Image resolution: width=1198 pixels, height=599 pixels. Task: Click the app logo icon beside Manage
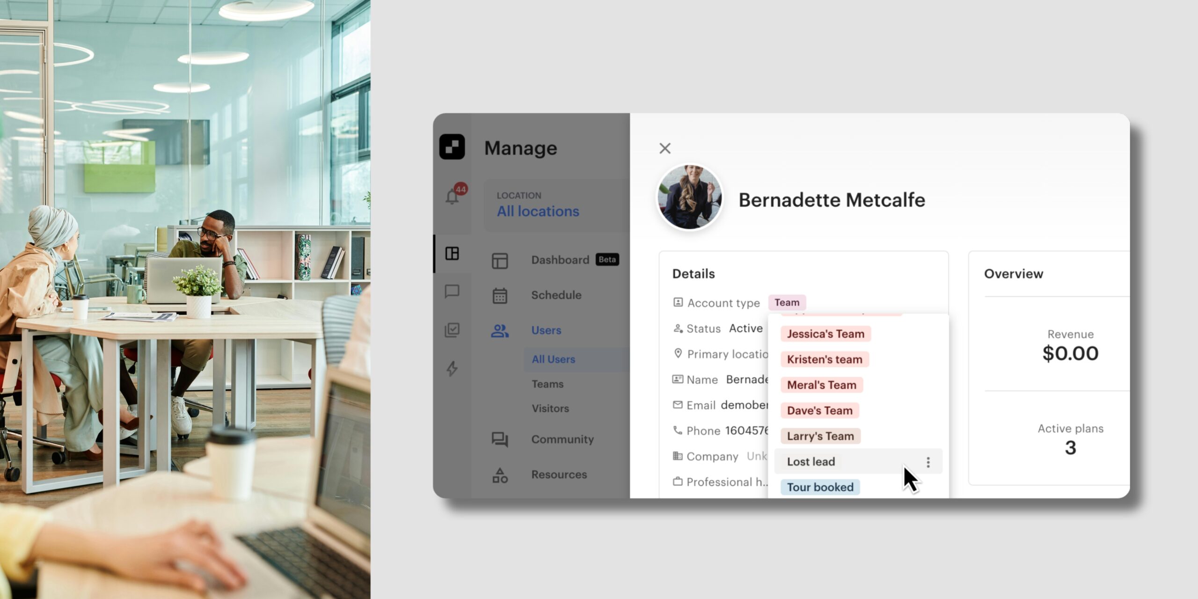coord(452,147)
